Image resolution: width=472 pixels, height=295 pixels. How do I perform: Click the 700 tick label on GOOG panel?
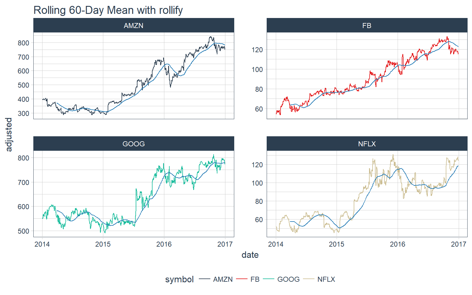click(24, 182)
